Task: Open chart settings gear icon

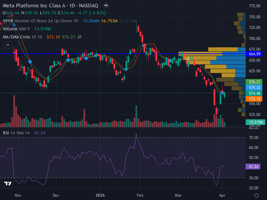Action: tap(256, 195)
